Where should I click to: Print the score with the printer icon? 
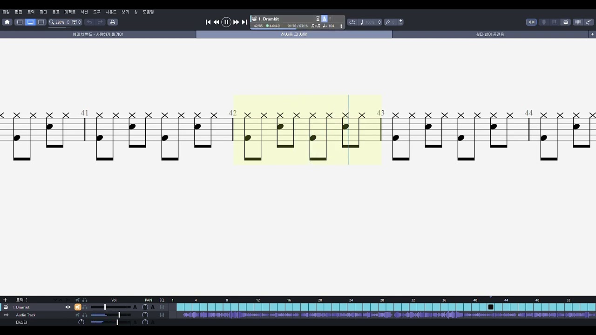tap(112, 22)
